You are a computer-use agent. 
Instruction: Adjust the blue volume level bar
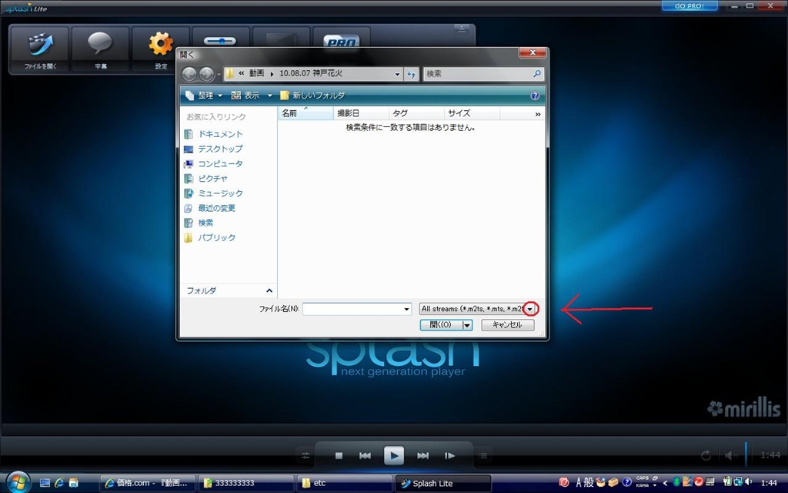point(746,454)
